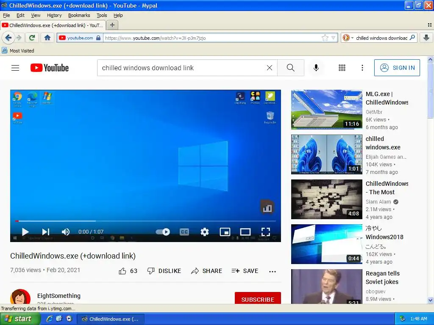
Task: Open the ChilledWindows - The Most thumbnail
Action: (x=327, y=199)
